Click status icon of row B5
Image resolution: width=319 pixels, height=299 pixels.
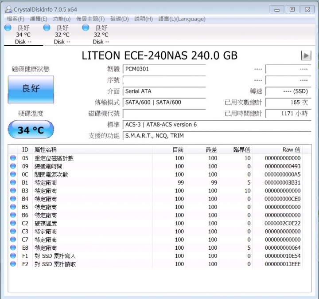point(13,207)
